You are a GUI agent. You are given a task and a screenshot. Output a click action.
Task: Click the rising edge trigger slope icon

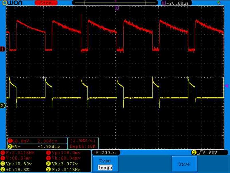click(x=200, y=153)
